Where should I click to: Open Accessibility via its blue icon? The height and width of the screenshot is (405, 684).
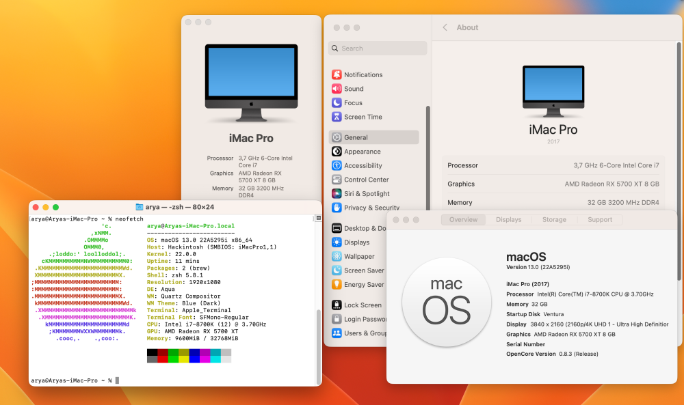337,165
